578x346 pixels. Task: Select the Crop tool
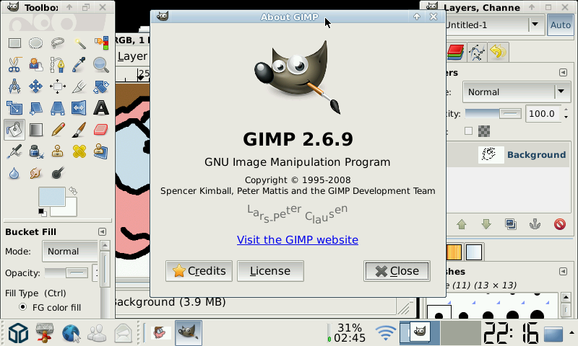pyautogui.click(x=79, y=86)
